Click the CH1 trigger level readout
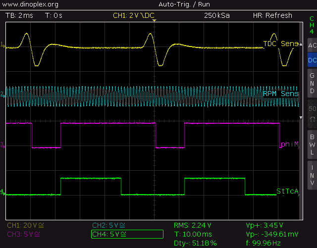This screenshot has height=248, width=317. (x=134, y=15)
